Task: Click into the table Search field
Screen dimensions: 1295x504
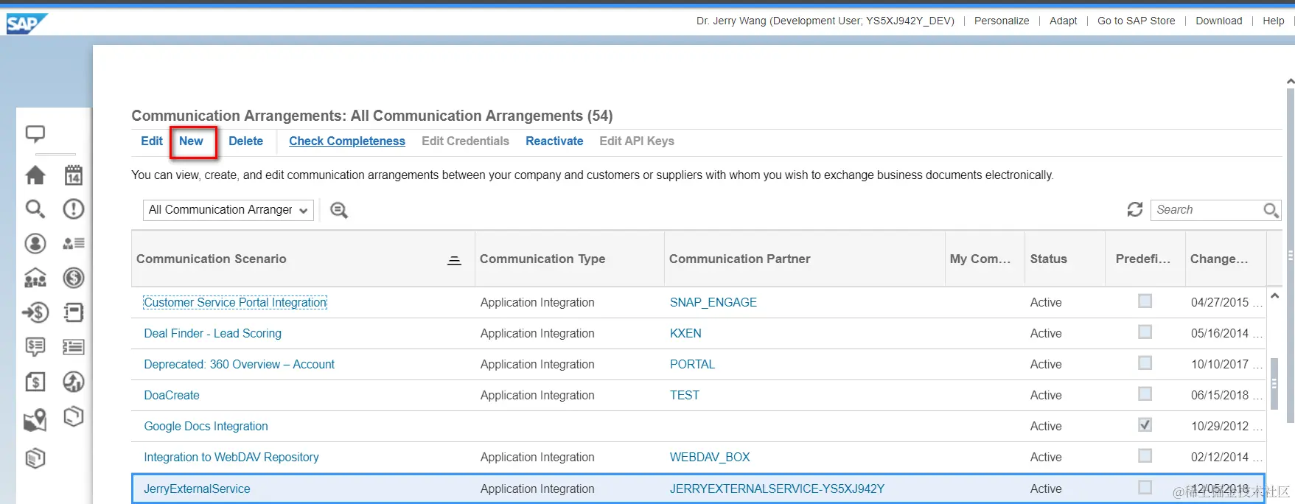Action: 1206,210
